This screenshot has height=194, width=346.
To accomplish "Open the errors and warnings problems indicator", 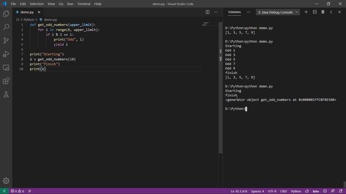I will (17, 191).
